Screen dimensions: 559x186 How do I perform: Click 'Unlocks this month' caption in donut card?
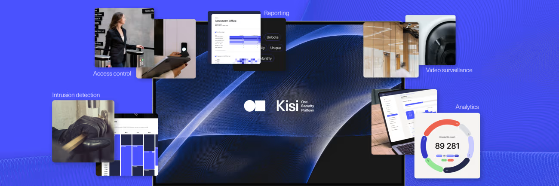pyautogui.click(x=447, y=136)
